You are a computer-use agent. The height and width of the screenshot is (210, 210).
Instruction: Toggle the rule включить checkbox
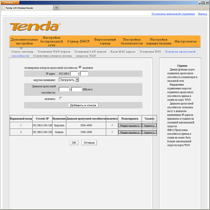pyautogui.click(x=61, y=98)
